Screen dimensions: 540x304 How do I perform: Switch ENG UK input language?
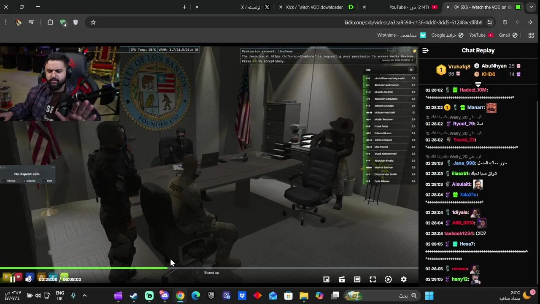tap(60, 296)
